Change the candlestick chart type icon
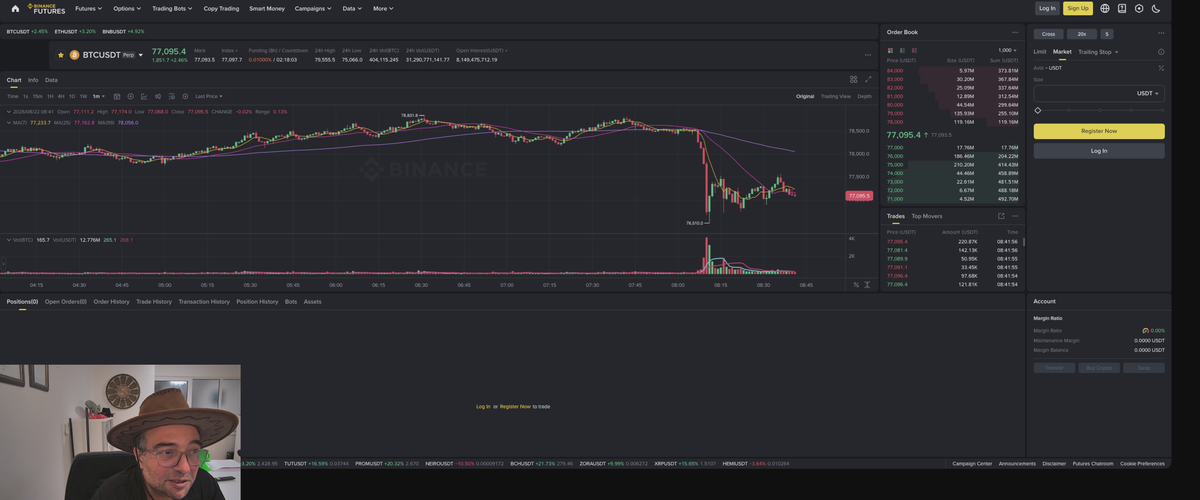Image resolution: width=1200 pixels, height=500 pixels. tap(158, 97)
